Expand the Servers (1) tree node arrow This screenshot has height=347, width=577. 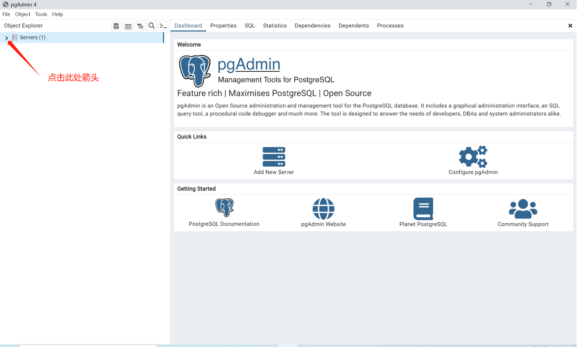click(x=6, y=38)
